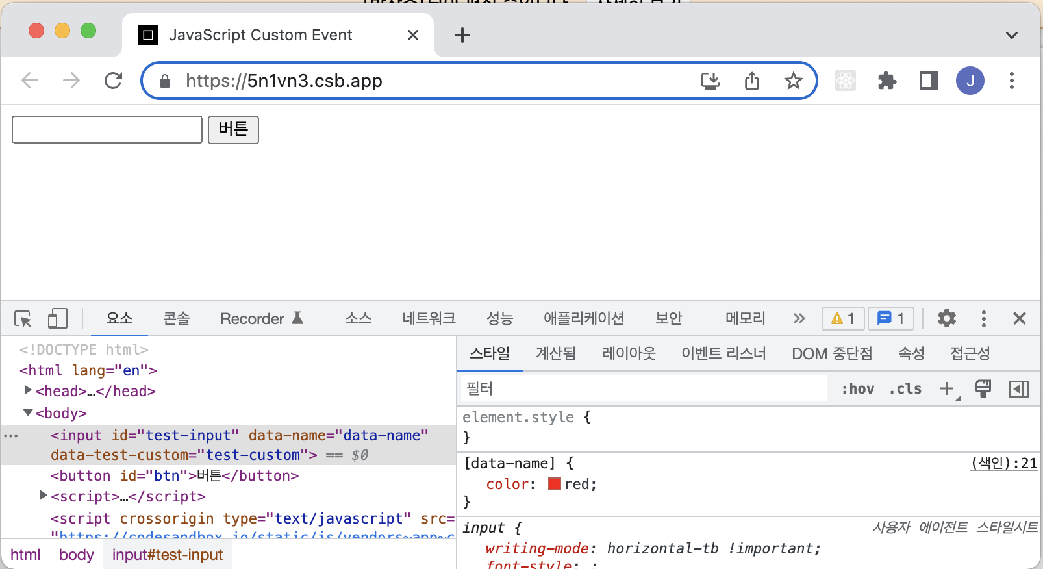Image resolution: width=1043 pixels, height=569 pixels.
Task: Open the red color swatch picker
Action: pos(555,484)
